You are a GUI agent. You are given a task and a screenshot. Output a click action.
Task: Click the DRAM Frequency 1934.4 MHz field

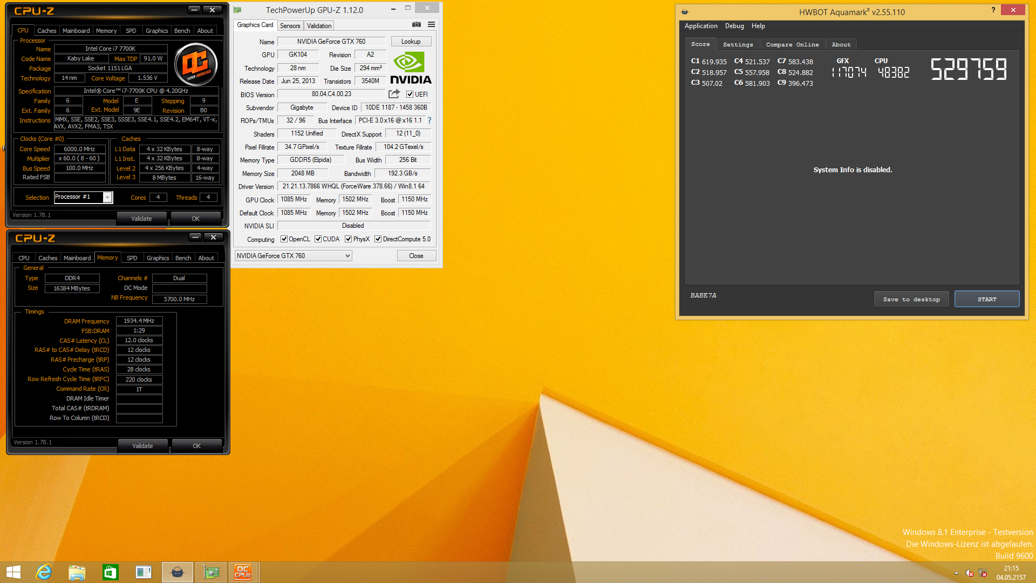click(x=139, y=321)
